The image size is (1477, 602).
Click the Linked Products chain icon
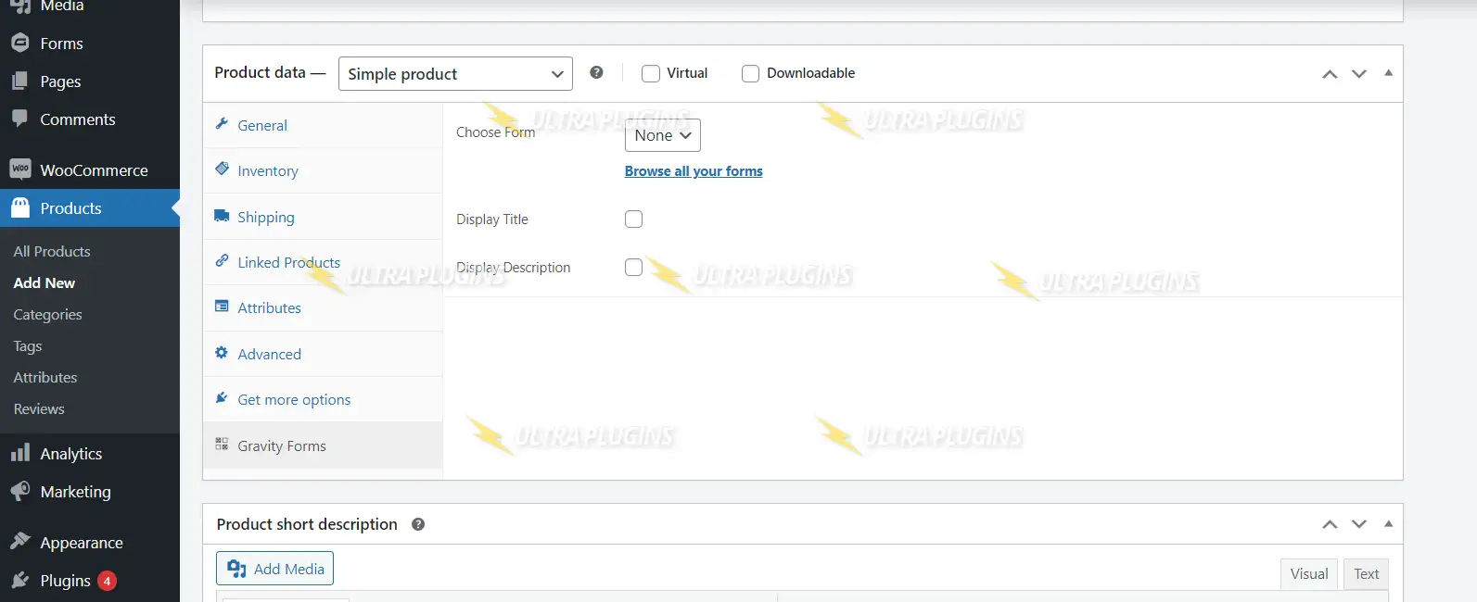222,261
